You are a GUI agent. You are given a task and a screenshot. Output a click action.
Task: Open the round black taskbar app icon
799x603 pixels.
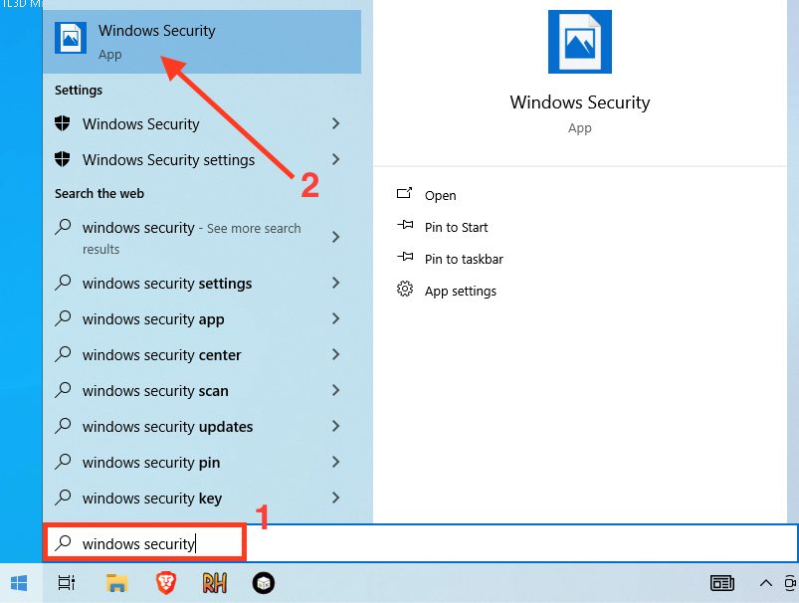coord(264,583)
